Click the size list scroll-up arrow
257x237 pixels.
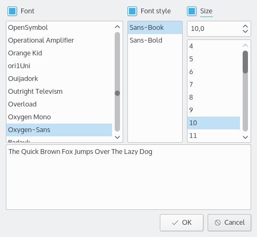point(245,45)
